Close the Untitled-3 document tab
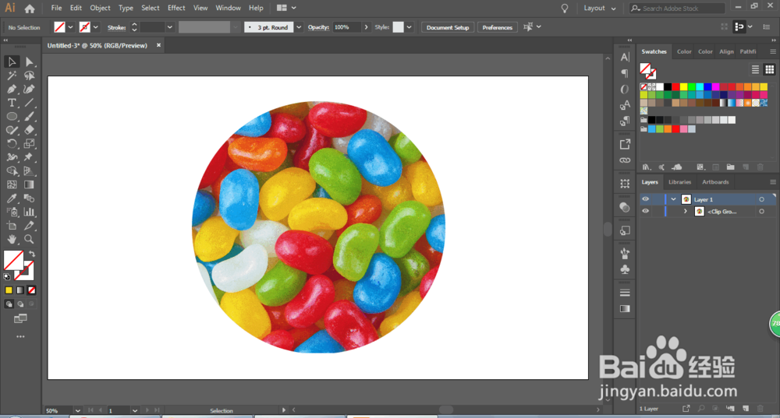Image resolution: width=780 pixels, height=418 pixels. click(x=158, y=45)
